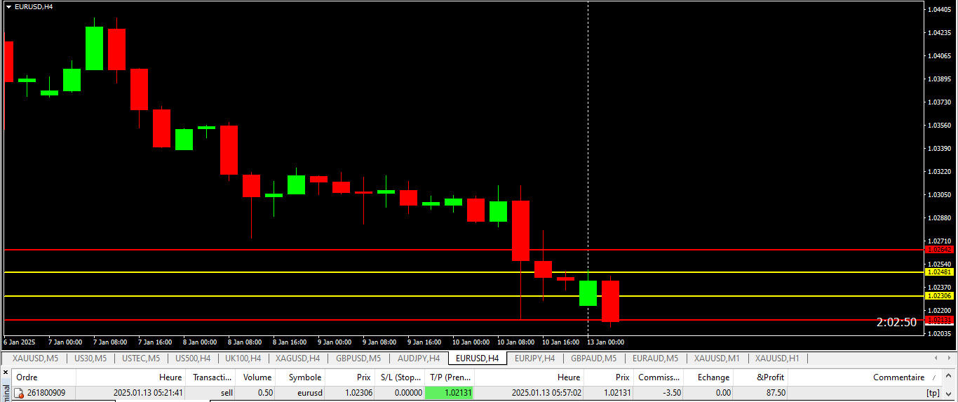The height and width of the screenshot is (402, 958).
Task: Click the -3.50 commission cell
Action: 671,393
